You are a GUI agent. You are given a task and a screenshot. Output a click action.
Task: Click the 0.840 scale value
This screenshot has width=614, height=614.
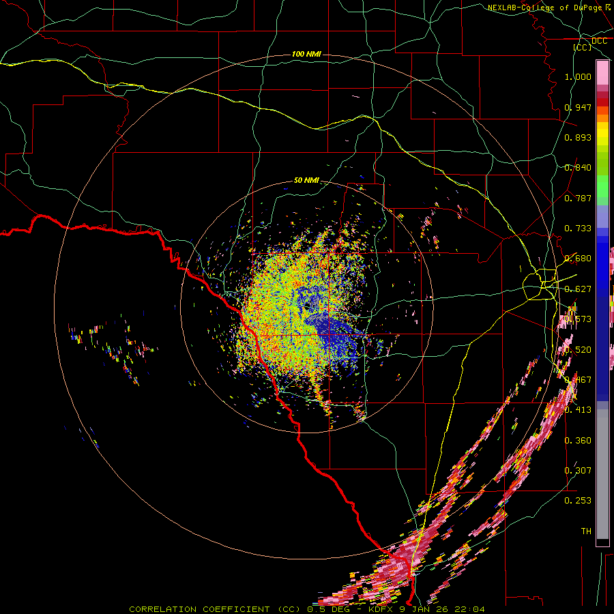coord(578,168)
